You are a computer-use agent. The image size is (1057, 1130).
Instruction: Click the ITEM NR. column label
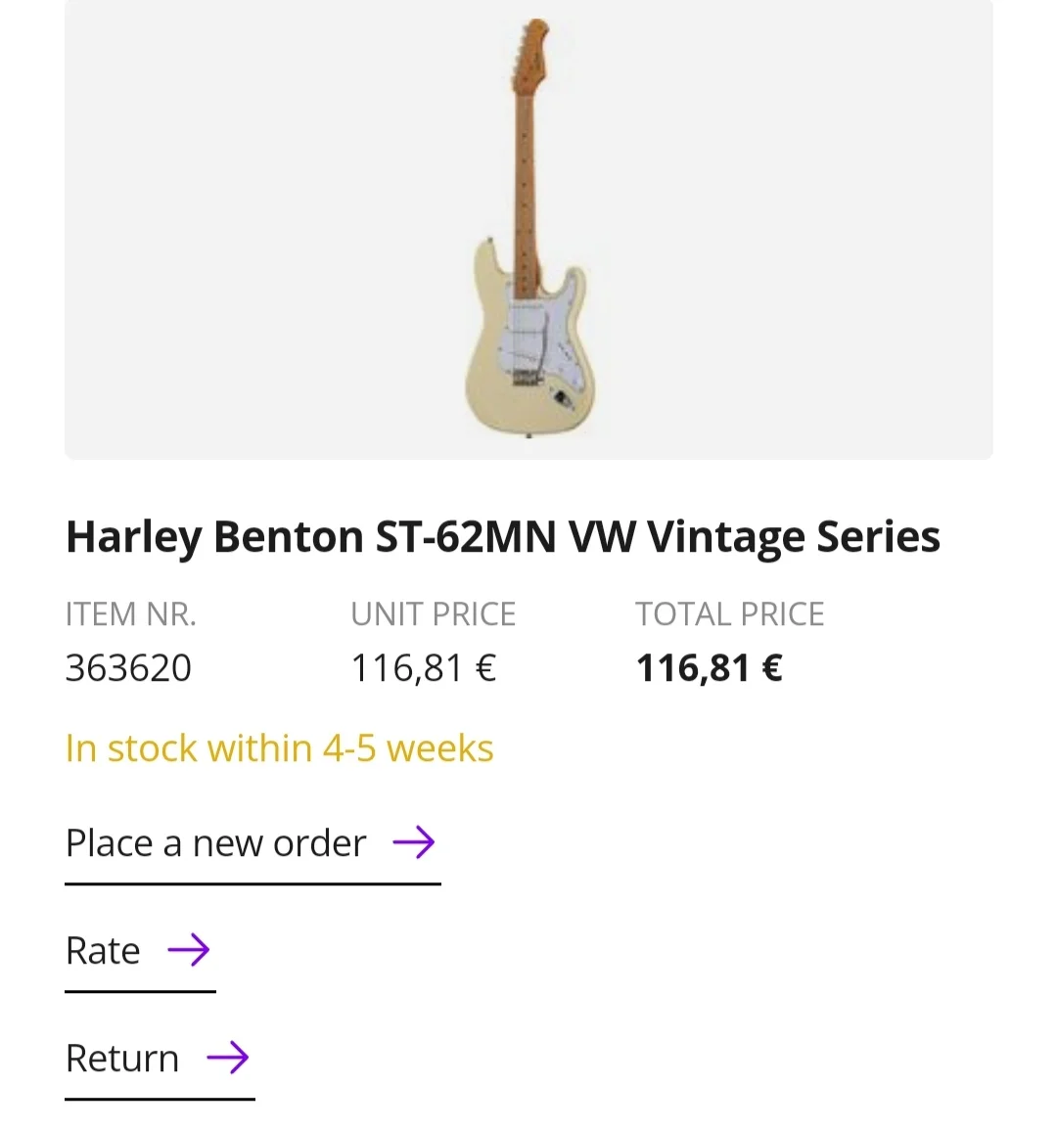(x=130, y=614)
